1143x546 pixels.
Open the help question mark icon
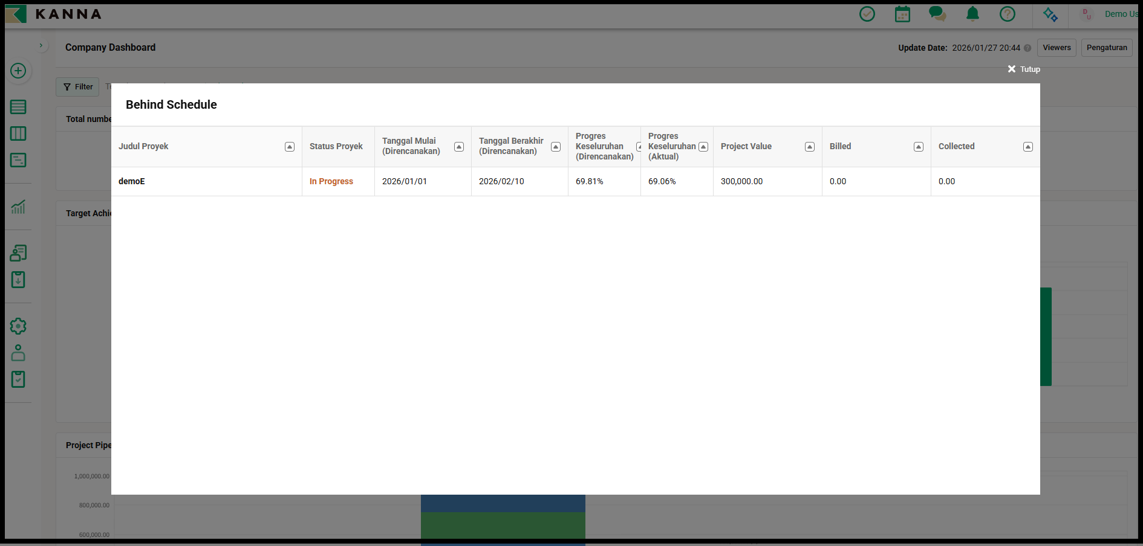click(1007, 14)
